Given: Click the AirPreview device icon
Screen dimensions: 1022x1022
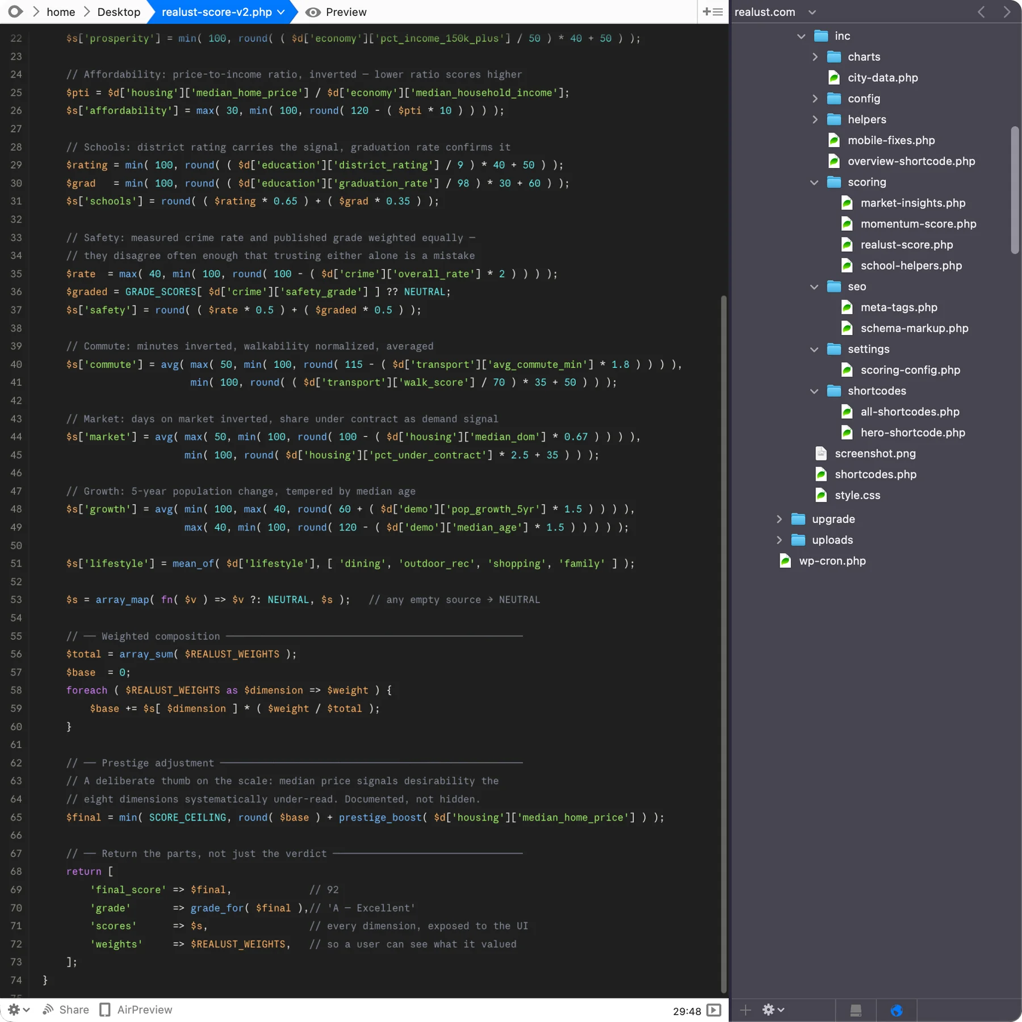Looking at the screenshot, I should [x=104, y=1010].
